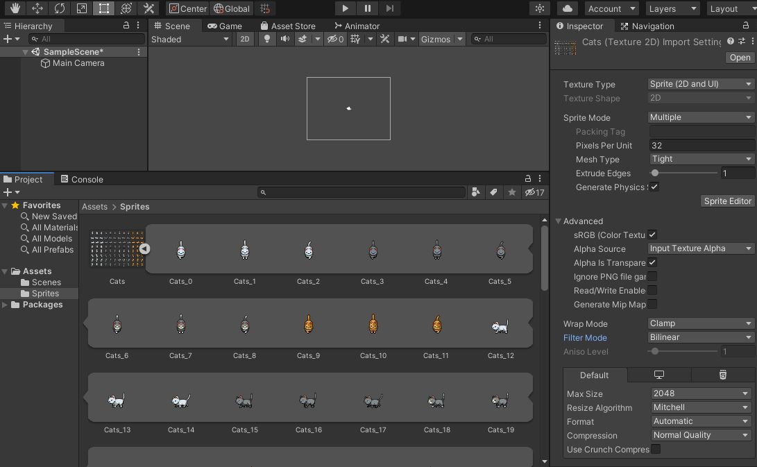757x467 pixels.
Task: Click the Extrude Edges slider
Action: point(683,173)
